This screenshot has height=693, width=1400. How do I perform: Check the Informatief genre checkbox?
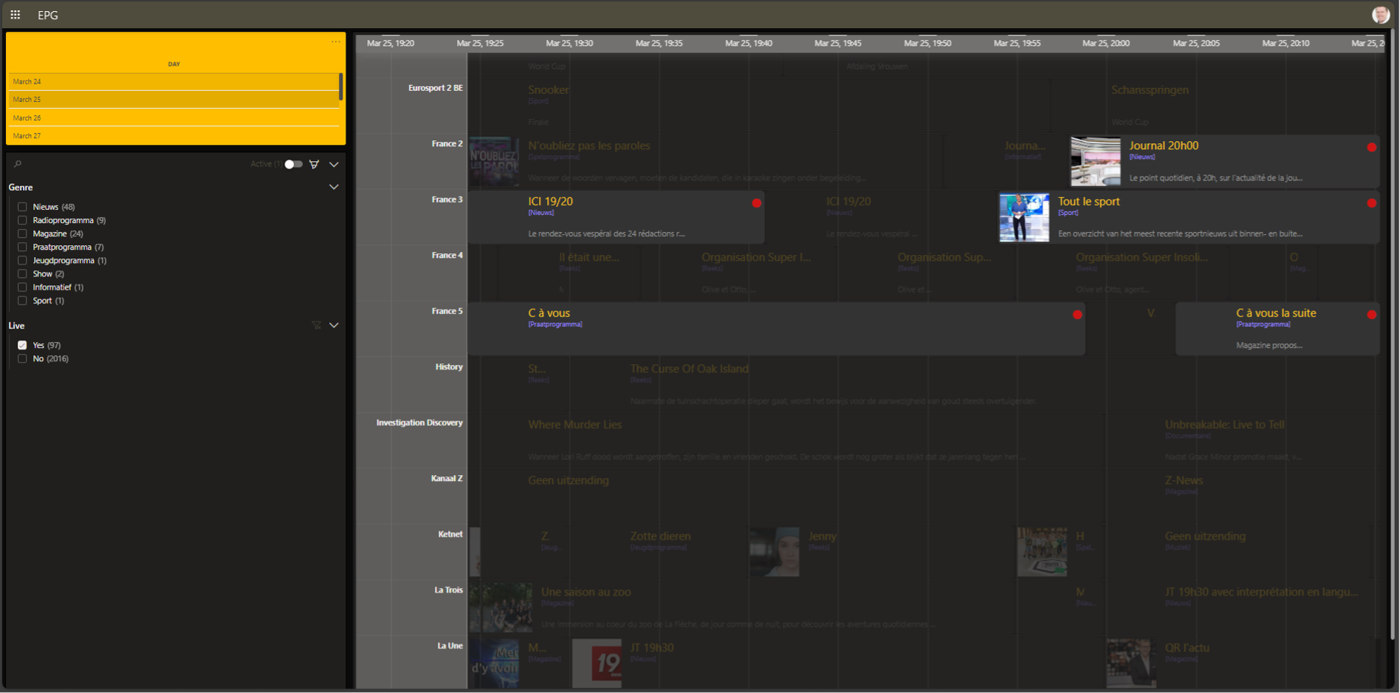point(22,287)
